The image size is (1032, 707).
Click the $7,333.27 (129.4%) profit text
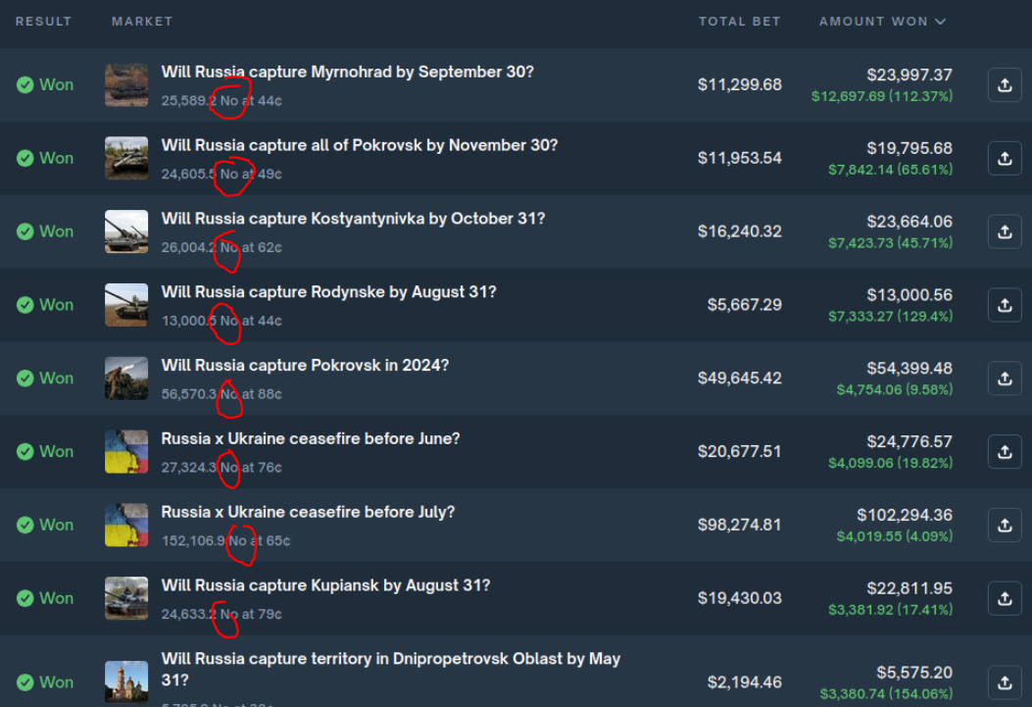[x=891, y=317]
